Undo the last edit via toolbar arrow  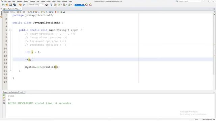click(20, 5)
